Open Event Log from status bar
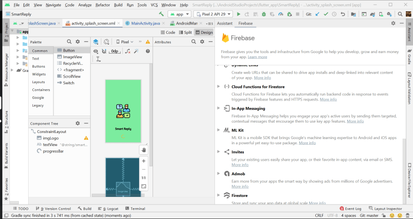This screenshot has width=413, height=219. (350, 209)
